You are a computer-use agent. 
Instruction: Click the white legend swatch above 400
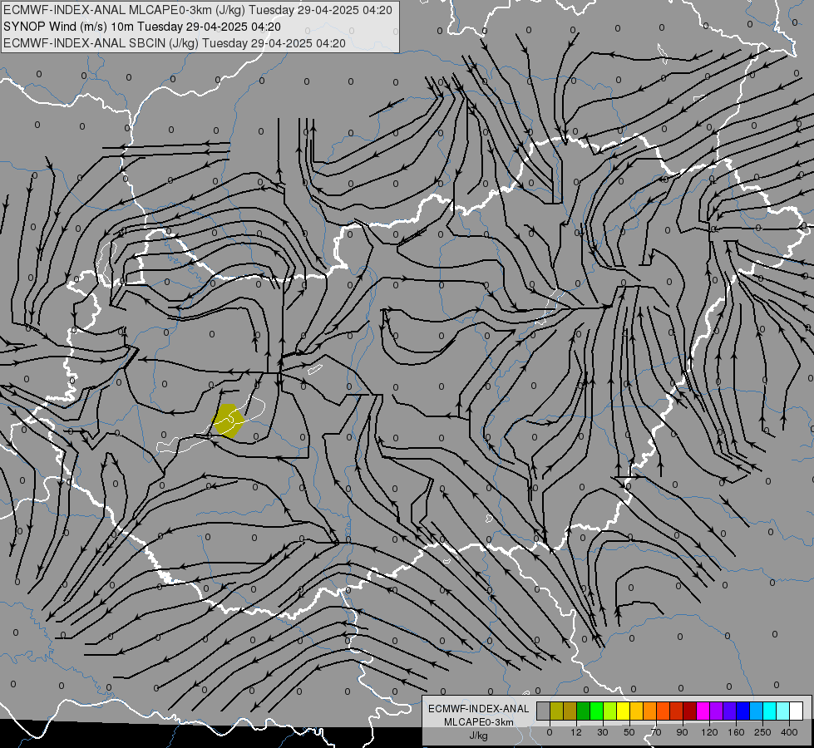(796, 711)
